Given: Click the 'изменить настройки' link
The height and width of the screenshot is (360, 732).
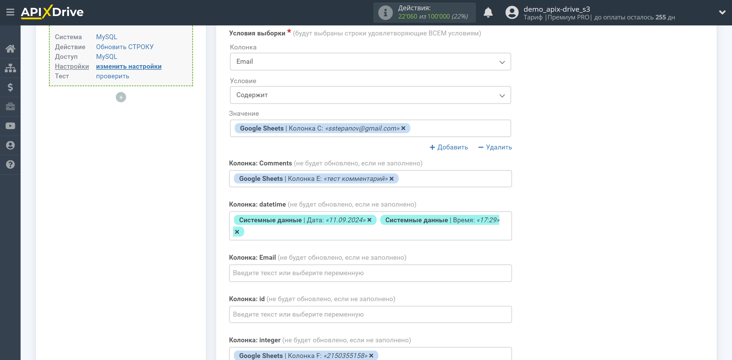Looking at the screenshot, I should [x=129, y=66].
